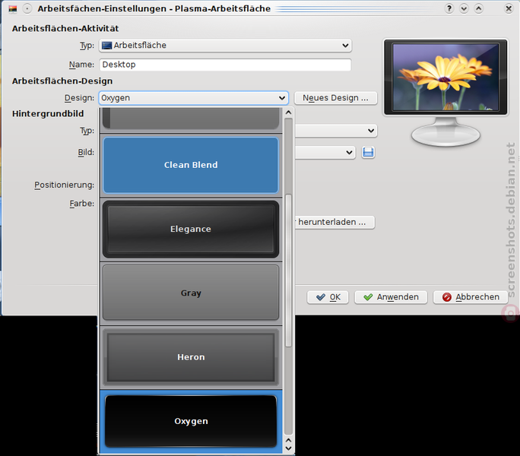
Task: Pick the Gray theme entry
Action: coord(191,293)
